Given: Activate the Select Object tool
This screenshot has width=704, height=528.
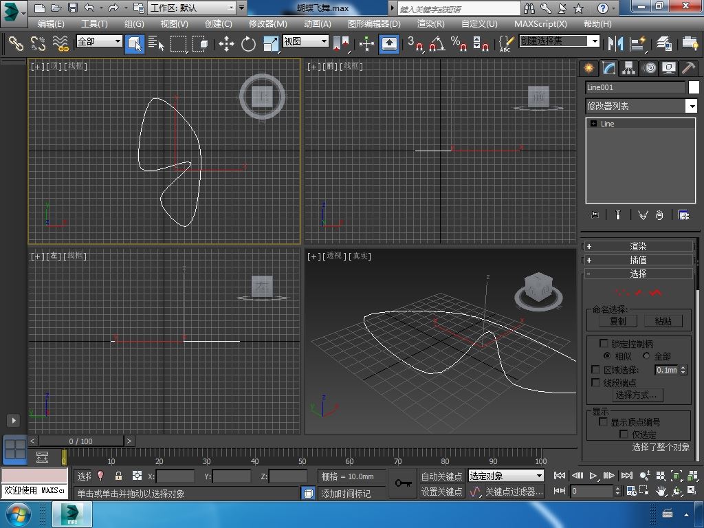Looking at the screenshot, I should 134,43.
